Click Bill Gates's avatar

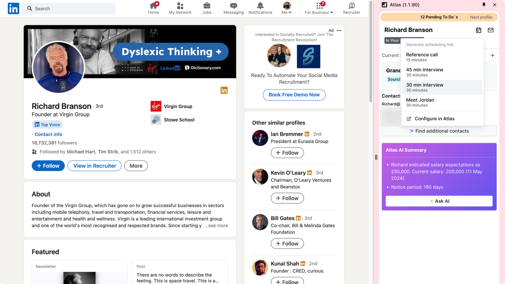(x=260, y=222)
